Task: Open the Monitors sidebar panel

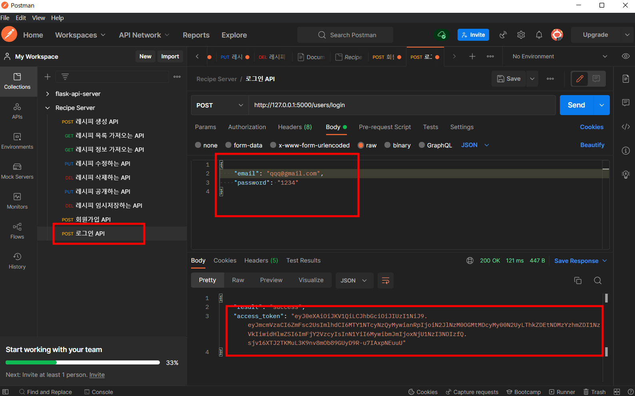Action: (17, 201)
